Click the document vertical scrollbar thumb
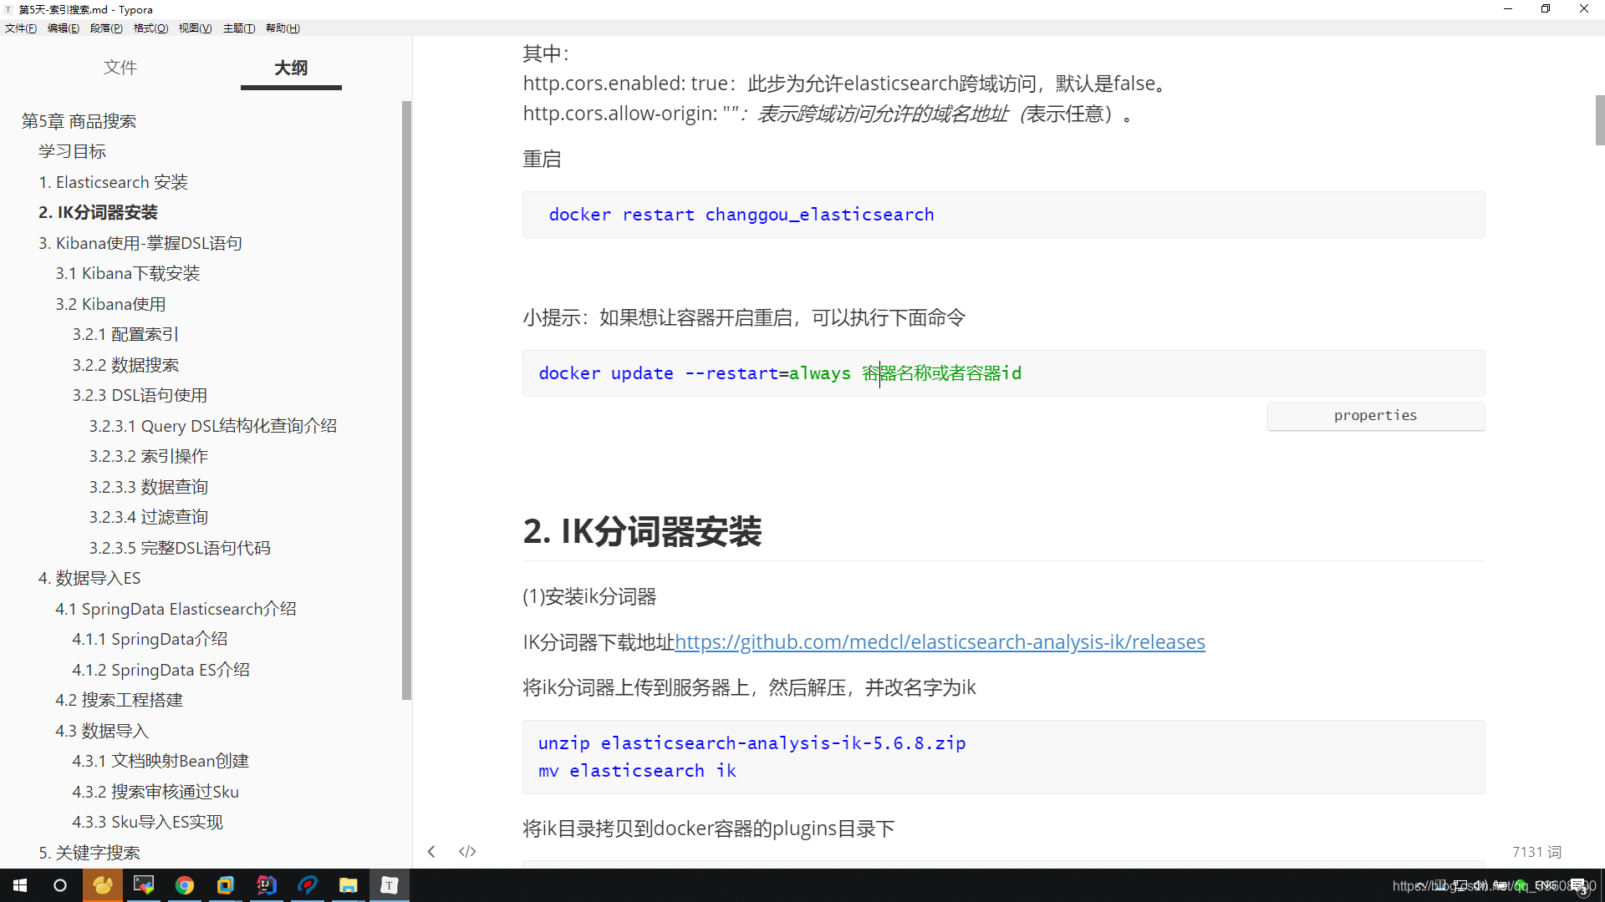Image resolution: width=1605 pixels, height=902 pixels. (1600, 120)
